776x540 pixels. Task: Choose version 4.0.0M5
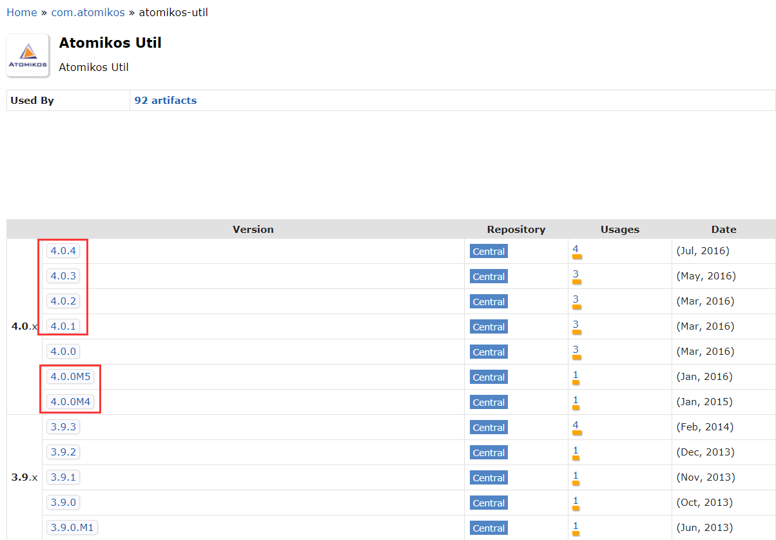coord(70,377)
